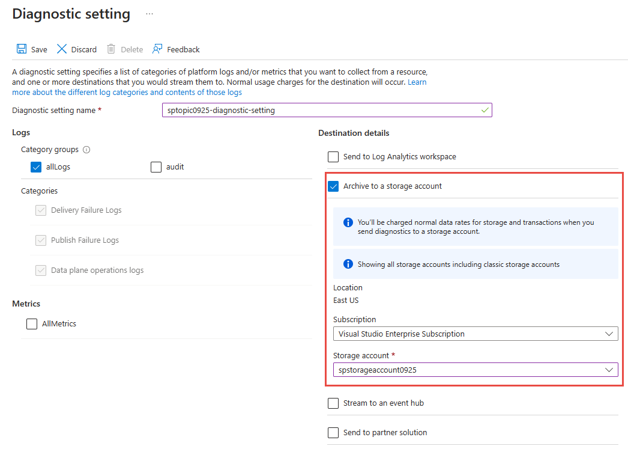Screen dimensions: 628x449
Task: Click the Discard X icon
Action: coord(62,49)
